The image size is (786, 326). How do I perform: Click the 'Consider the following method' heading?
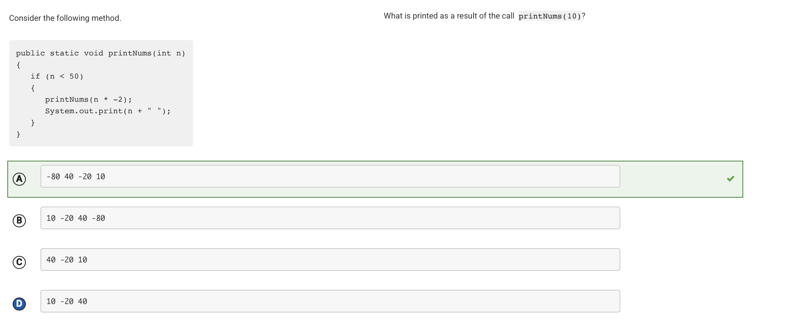65,18
